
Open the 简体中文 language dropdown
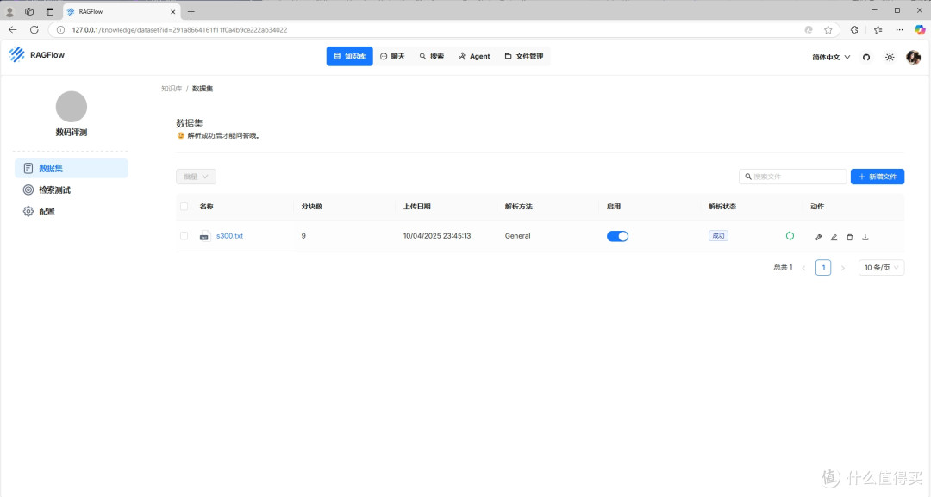(831, 58)
